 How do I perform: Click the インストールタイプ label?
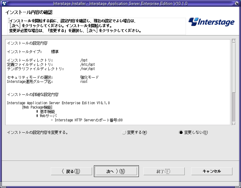(24, 52)
